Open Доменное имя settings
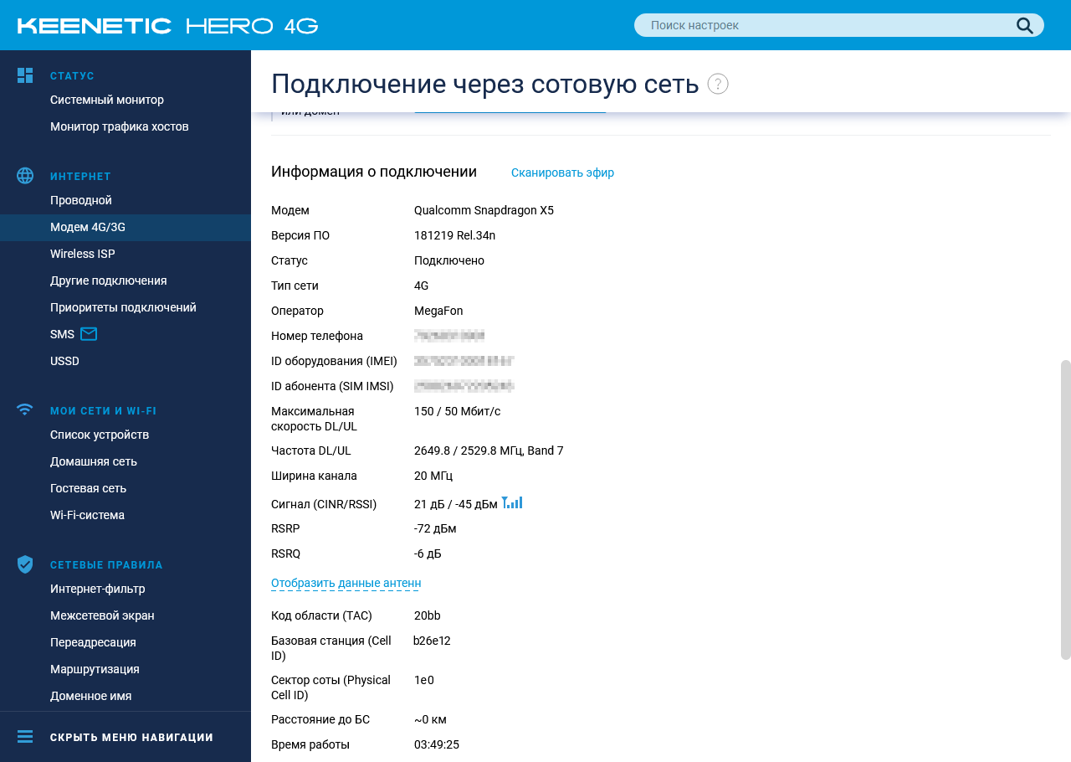 click(x=90, y=696)
